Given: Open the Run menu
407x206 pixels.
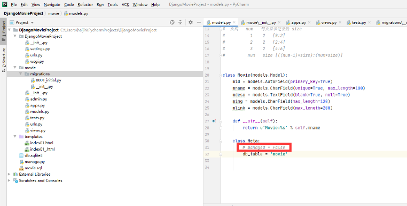Looking at the screenshot, I should 100,5.
